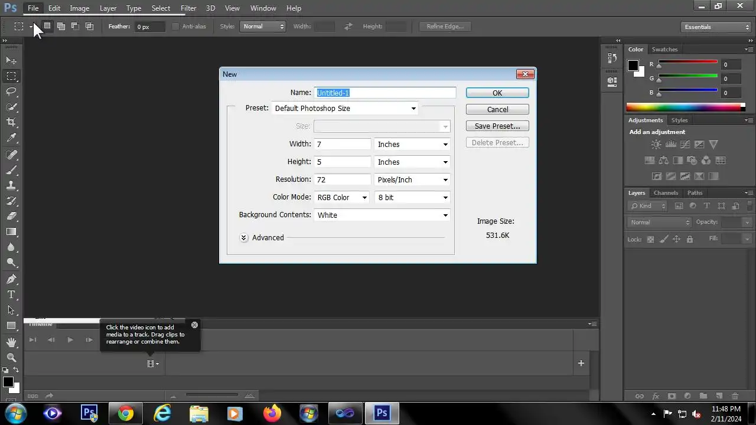Click OK in New dialog

pos(497,93)
